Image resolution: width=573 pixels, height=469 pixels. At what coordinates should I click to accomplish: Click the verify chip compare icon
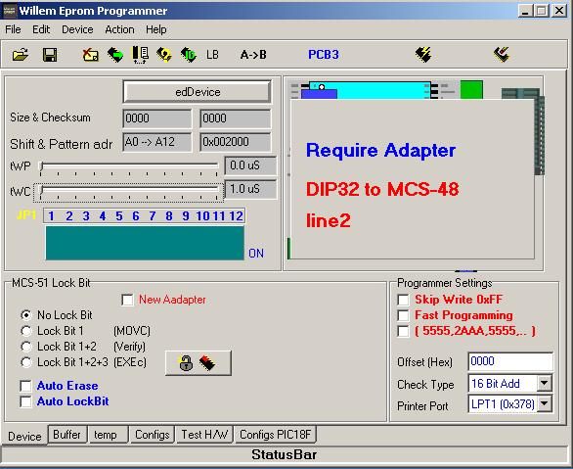click(141, 55)
